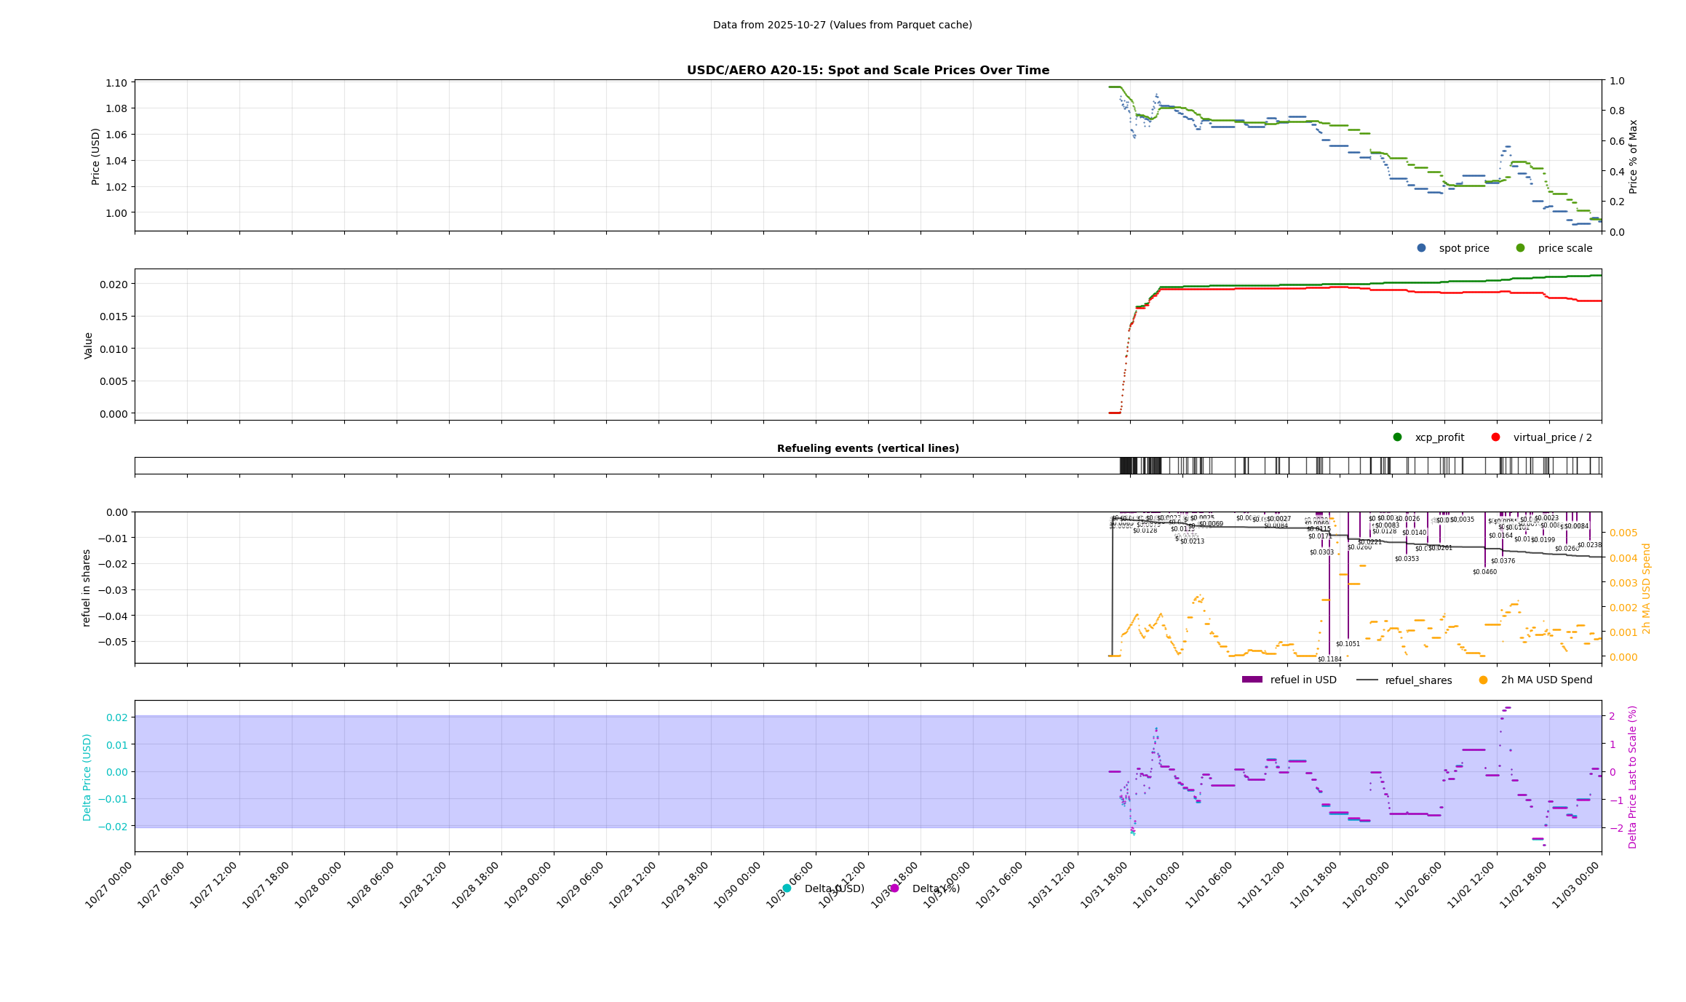Click the $0.0460 refuel annotation label
The width and height of the screenshot is (1686, 1002).
pyautogui.click(x=1484, y=572)
